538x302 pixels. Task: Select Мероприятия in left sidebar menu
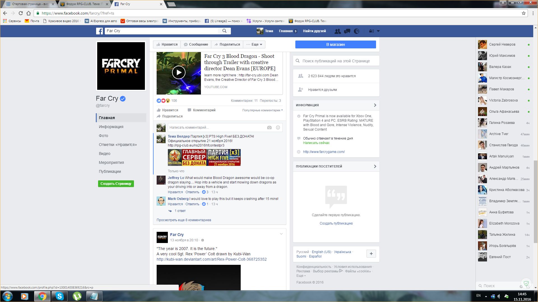(x=111, y=162)
